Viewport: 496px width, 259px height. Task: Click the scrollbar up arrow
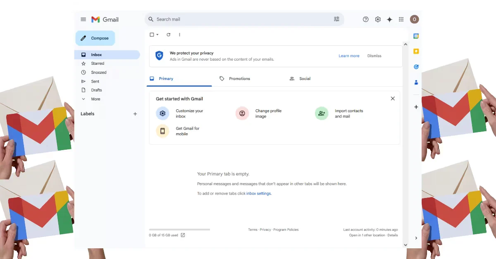coord(405,44)
